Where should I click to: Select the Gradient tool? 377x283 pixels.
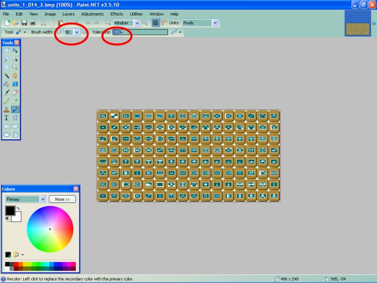[15, 84]
